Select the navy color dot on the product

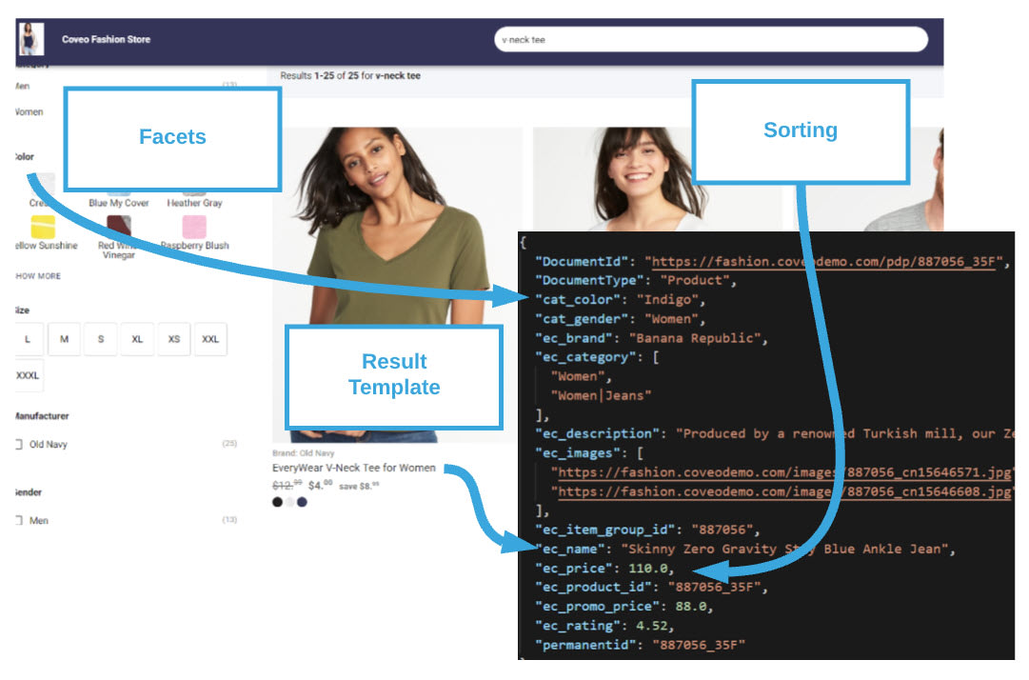coord(301,502)
